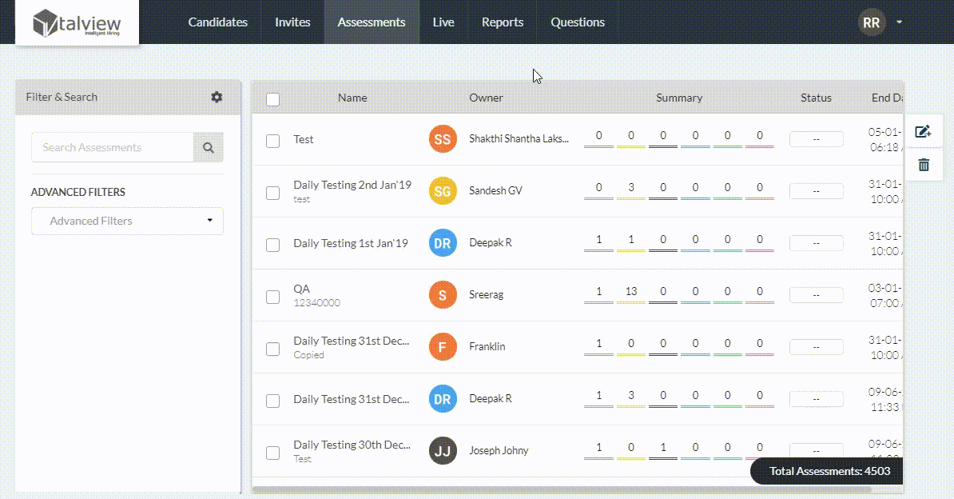Click DR avatar in Daily Testing 1st Jan'19 row
Viewport: 954px width, 499px height.
tap(443, 243)
